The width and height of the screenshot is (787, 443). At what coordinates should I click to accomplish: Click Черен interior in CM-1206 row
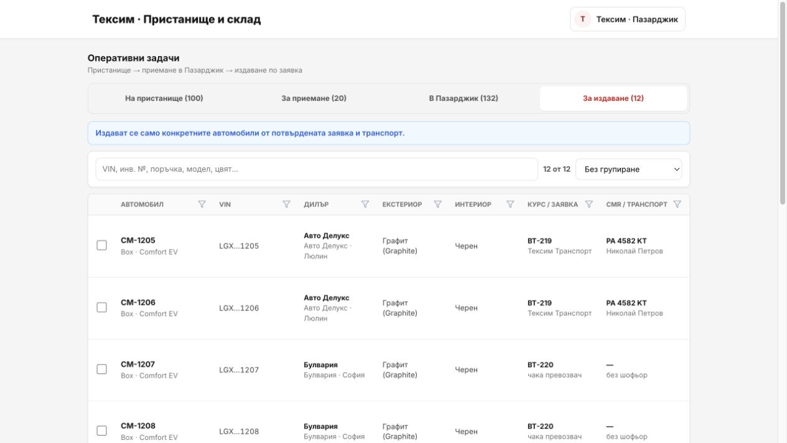coord(467,308)
